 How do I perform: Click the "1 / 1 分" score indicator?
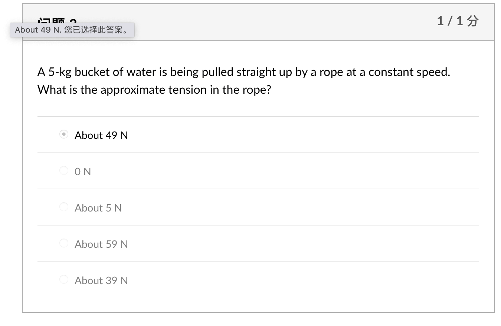457,21
